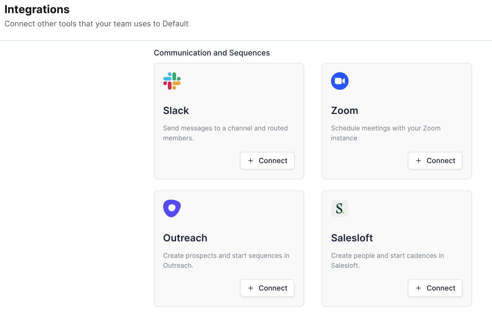492x318 pixels.
Task: Select the Zoom card title
Action: coord(345,111)
